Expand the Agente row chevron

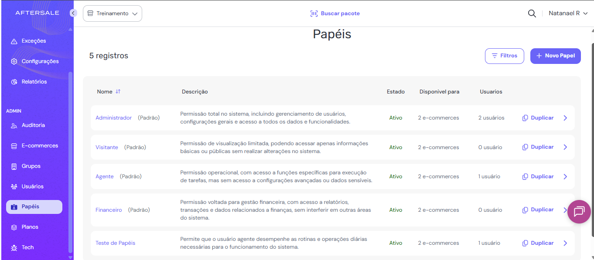click(x=565, y=177)
